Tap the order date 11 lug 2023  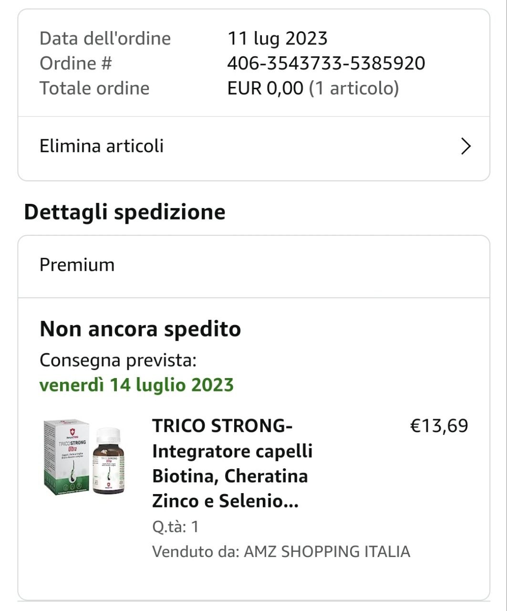(278, 38)
